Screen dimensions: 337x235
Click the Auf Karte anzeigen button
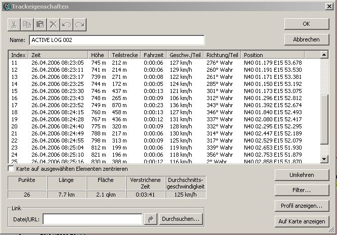tap(302, 222)
